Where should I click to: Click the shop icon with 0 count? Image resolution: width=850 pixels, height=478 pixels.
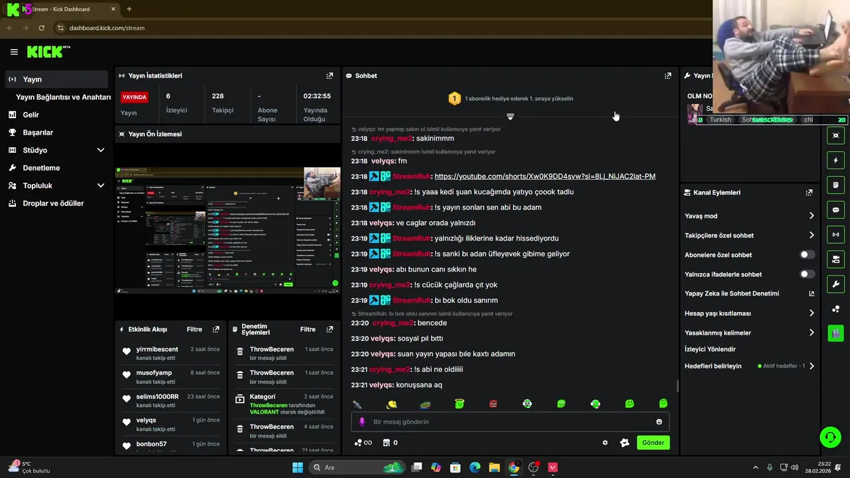click(390, 443)
